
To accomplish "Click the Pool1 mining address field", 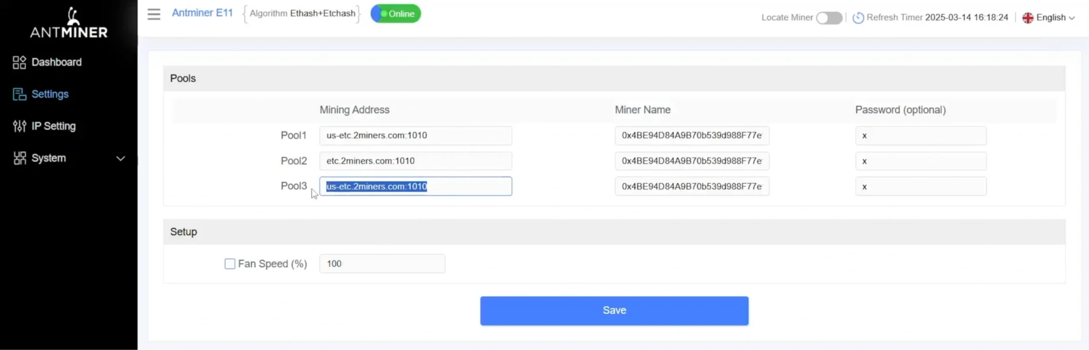I will [416, 136].
